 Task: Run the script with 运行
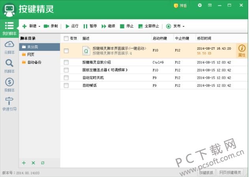(72, 26)
